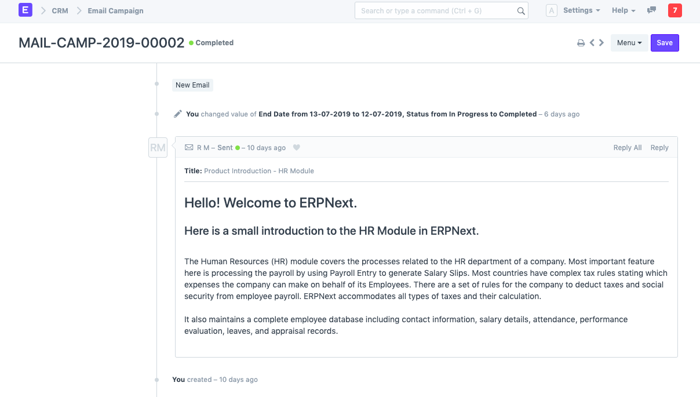Click the ERPNext home logo icon
Image resolution: width=700 pixels, height=397 pixels.
[x=25, y=10]
